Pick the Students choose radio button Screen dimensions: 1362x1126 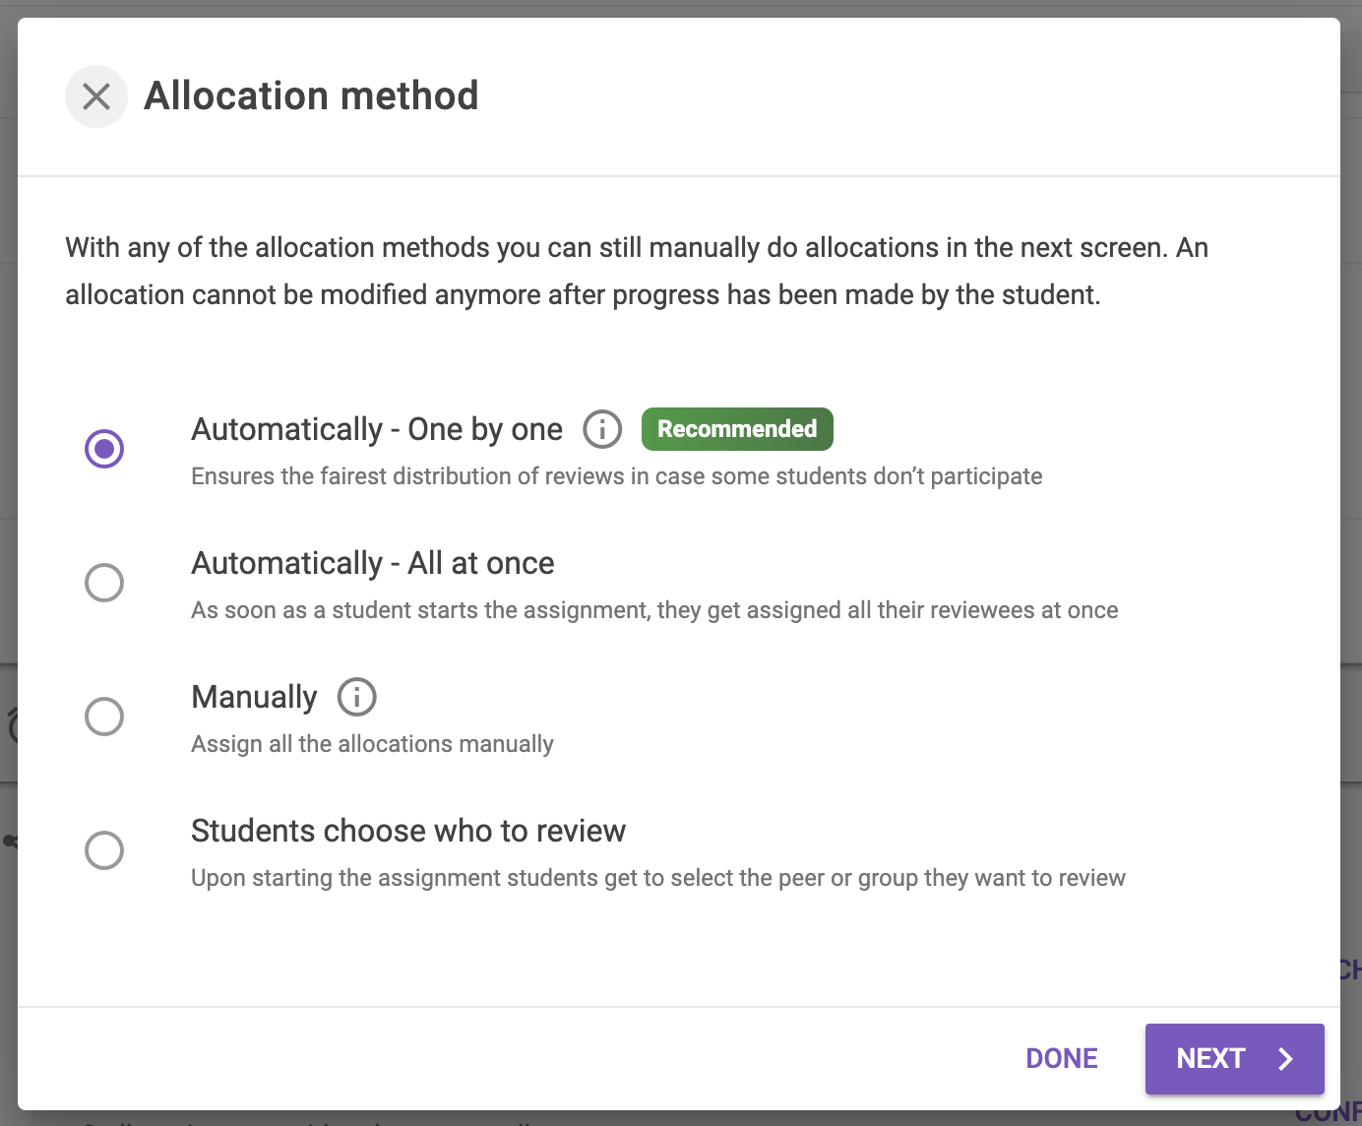point(104,850)
